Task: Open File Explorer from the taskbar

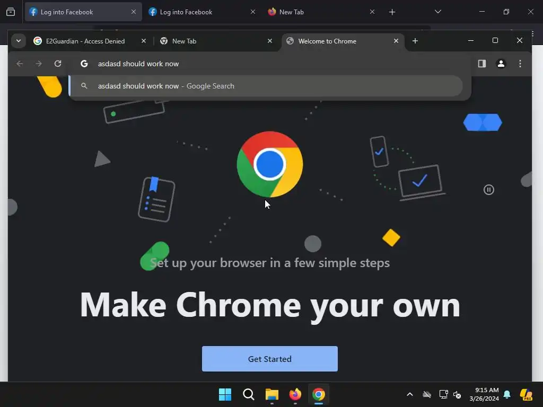Action: (x=272, y=394)
